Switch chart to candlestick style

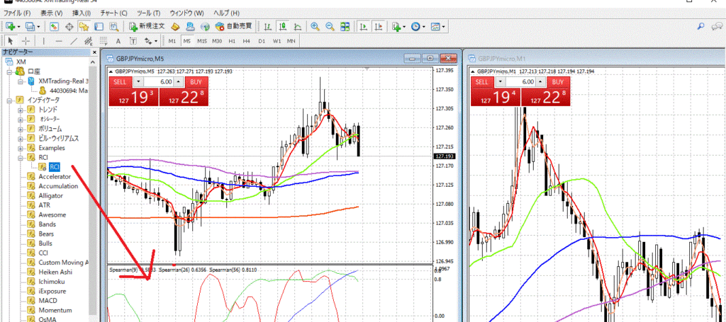tap(282, 27)
